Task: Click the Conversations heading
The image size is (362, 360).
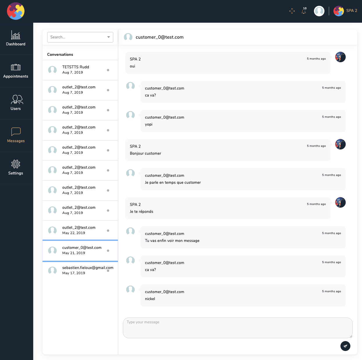Action: coord(60,54)
